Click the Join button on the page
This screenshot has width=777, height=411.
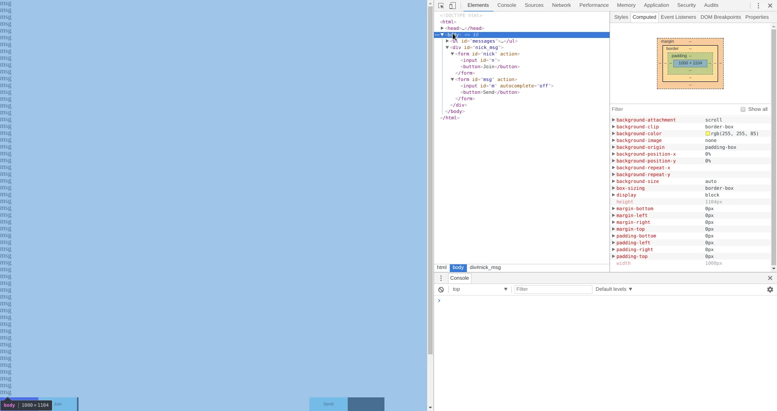coord(58,404)
